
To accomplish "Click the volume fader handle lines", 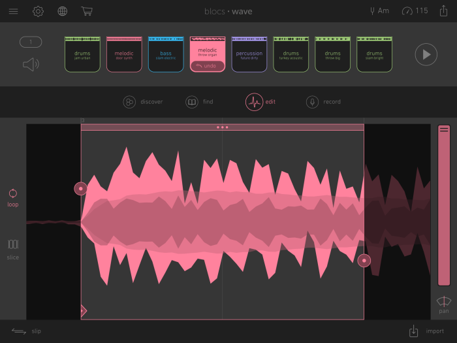I will [x=444, y=130].
